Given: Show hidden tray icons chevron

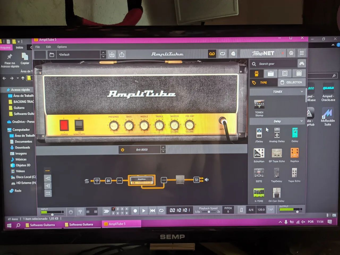Looking at the screenshot, I should click(280, 222).
